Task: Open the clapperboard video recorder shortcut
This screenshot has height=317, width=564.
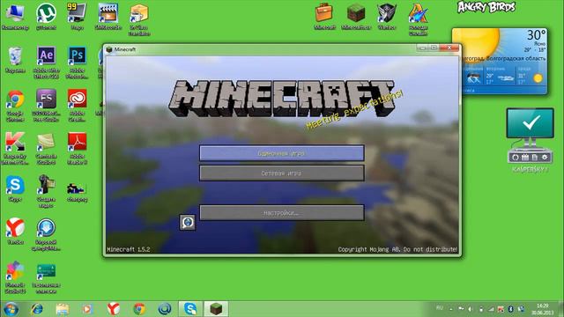Action: pyautogui.click(x=108, y=17)
